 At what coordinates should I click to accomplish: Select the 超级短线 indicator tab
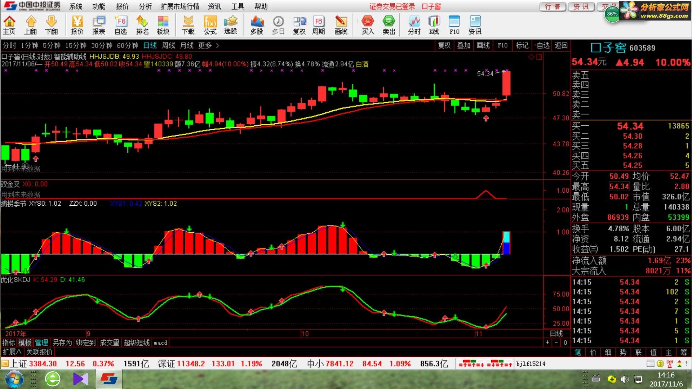137,343
